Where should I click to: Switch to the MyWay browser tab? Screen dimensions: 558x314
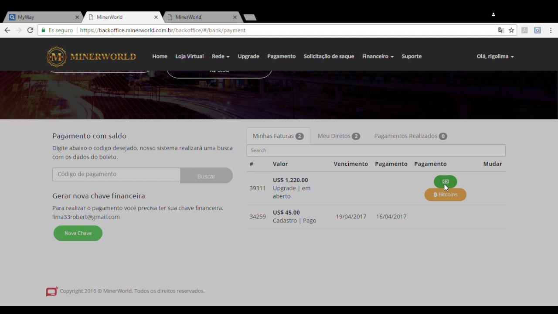click(x=43, y=17)
